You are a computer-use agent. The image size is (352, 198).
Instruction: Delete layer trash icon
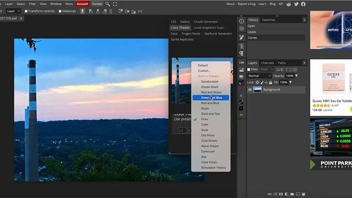[x=303, y=194]
